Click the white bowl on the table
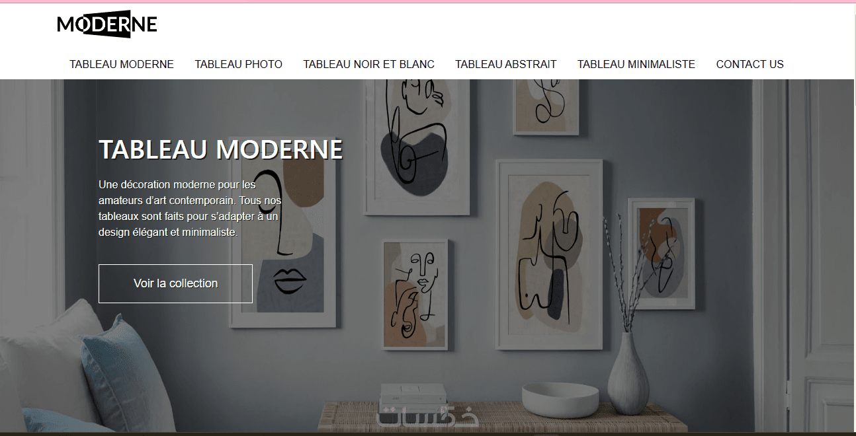Viewport: 856px width, 436px height. [560, 399]
